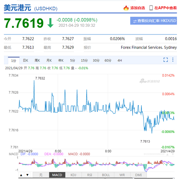Image resolution: width=184 pixels, height=179 pixels.
Task: Click the change value -0.0008 (-0.0098%)
Action: point(77,20)
